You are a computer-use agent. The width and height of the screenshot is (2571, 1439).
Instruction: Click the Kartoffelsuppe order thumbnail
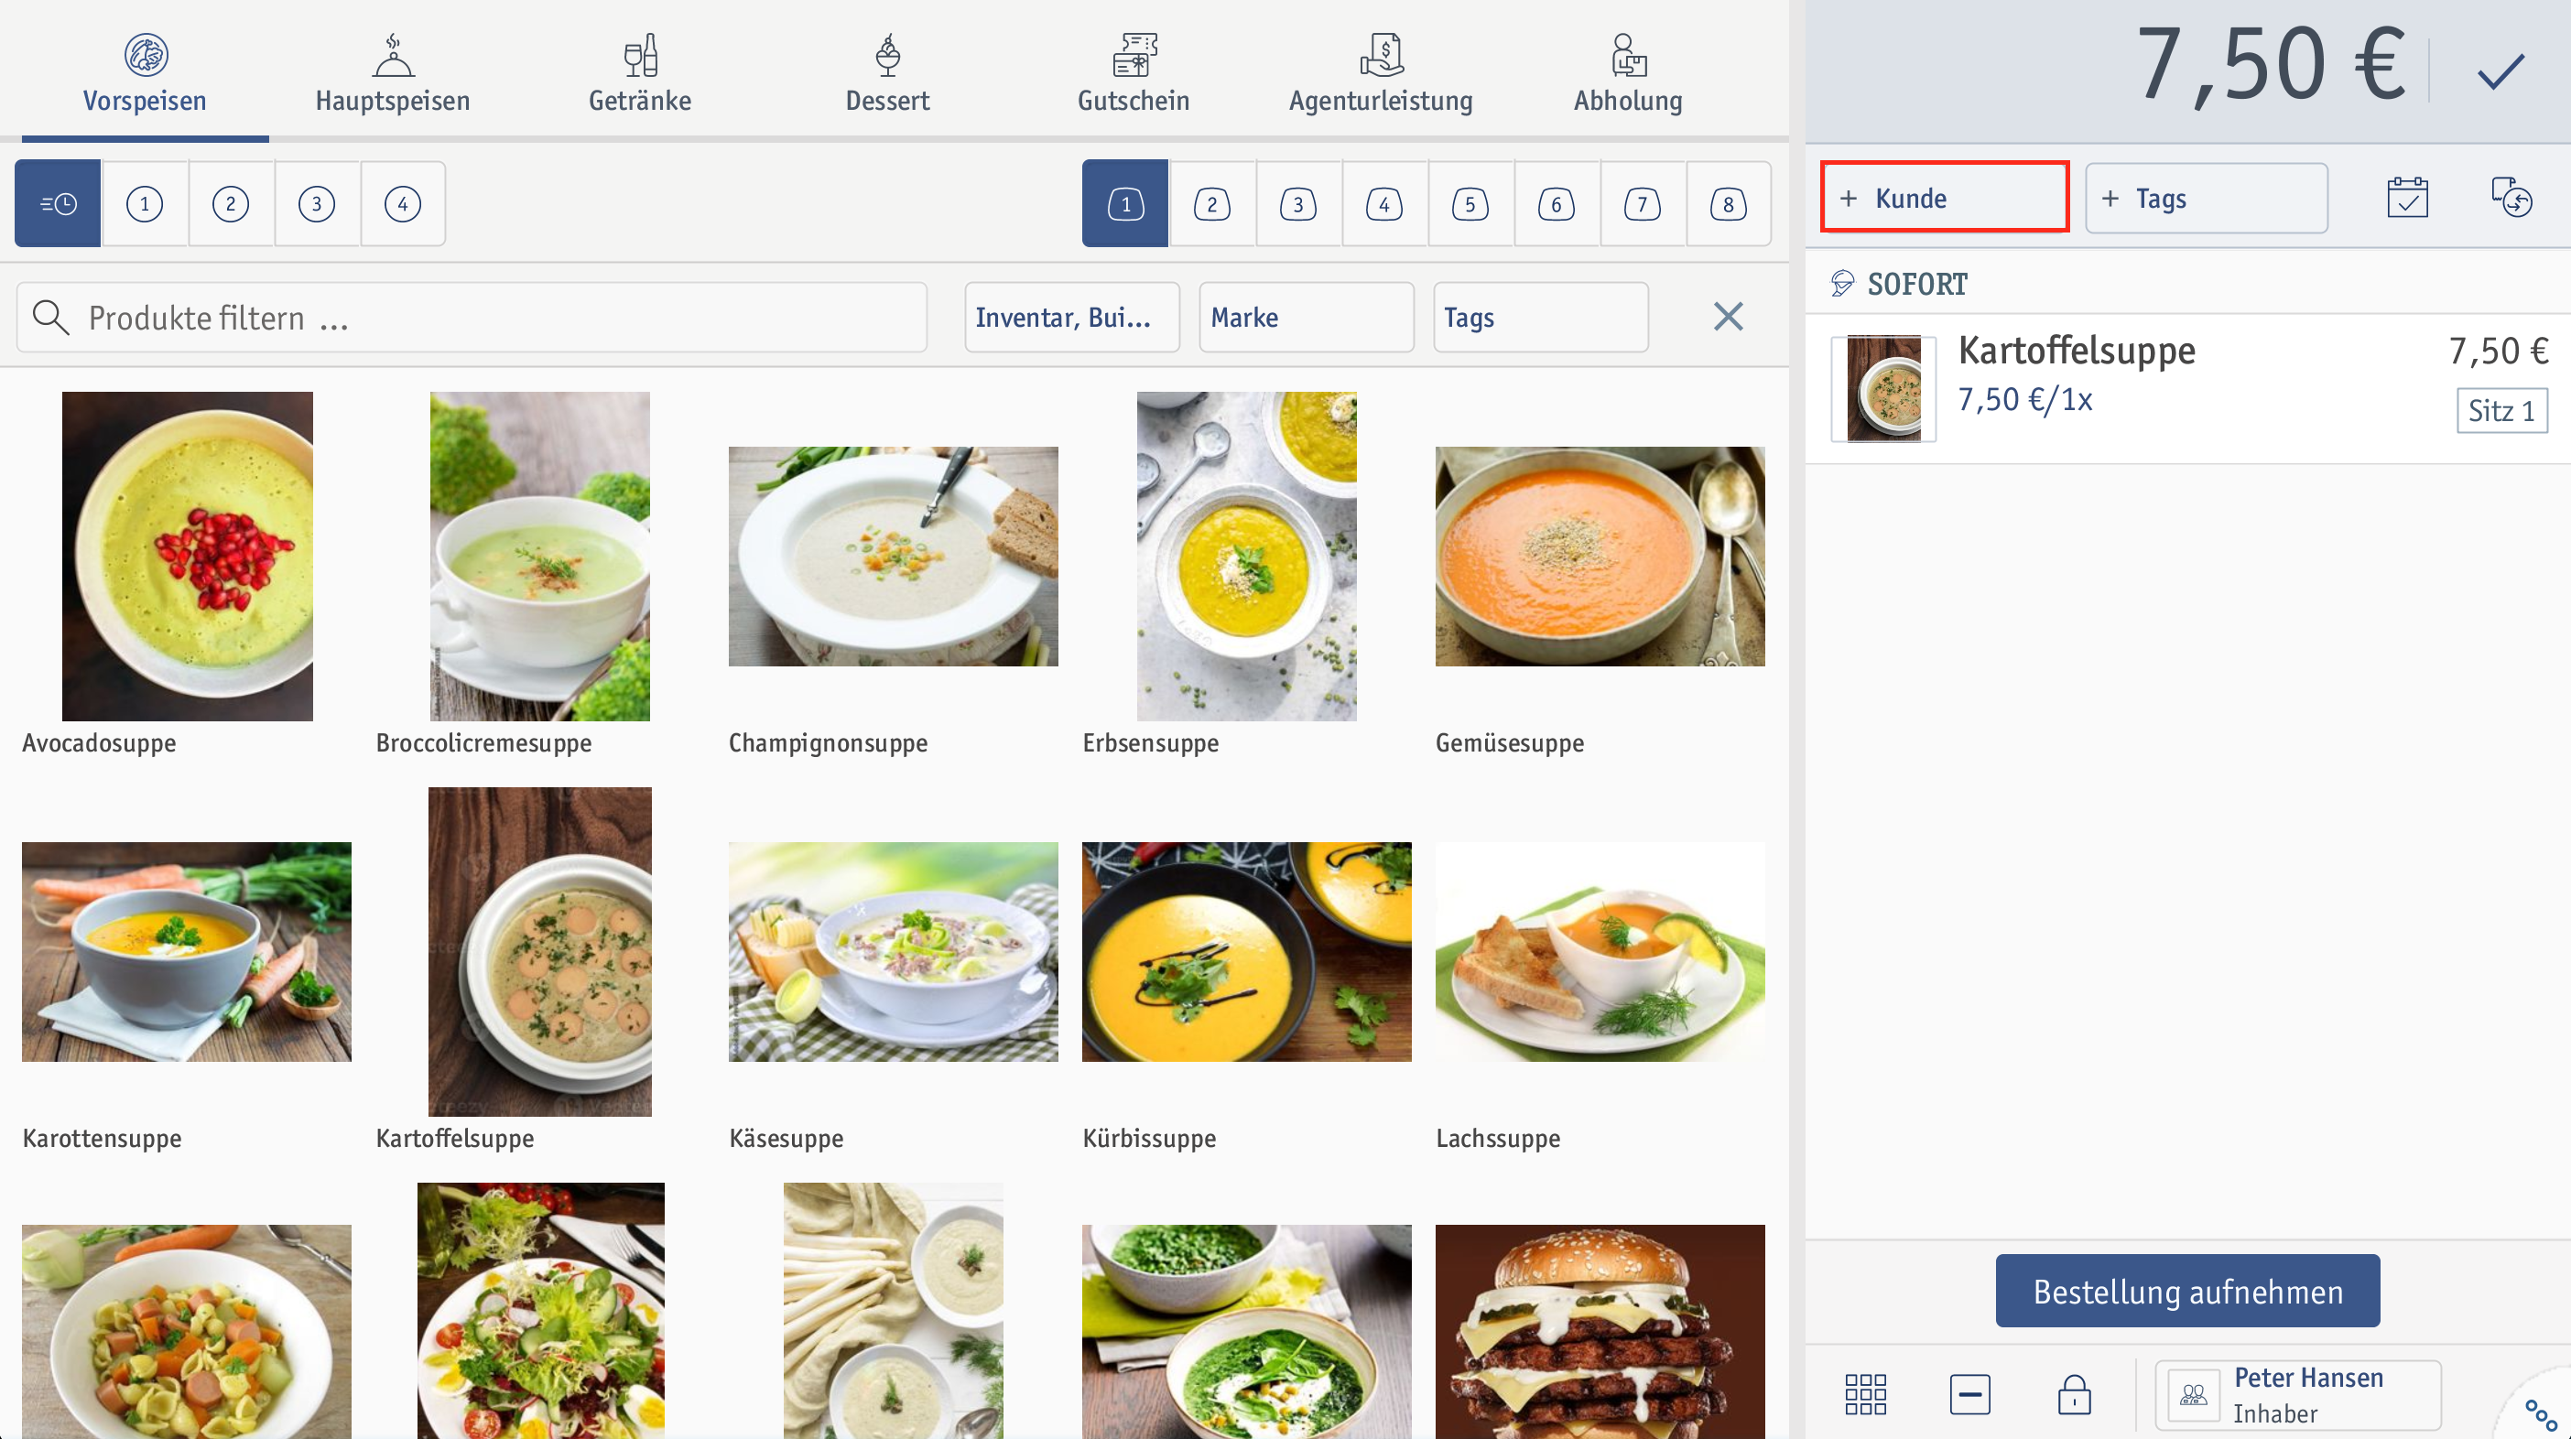click(1883, 388)
